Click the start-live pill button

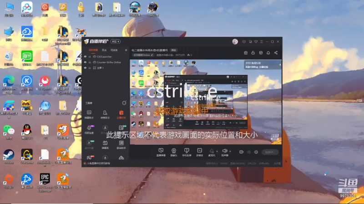tap(270, 152)
